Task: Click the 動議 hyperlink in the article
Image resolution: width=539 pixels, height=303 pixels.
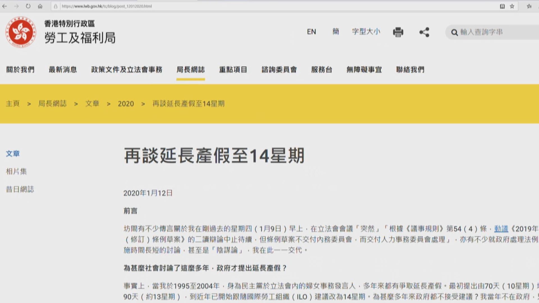Action: coord(501,229)
